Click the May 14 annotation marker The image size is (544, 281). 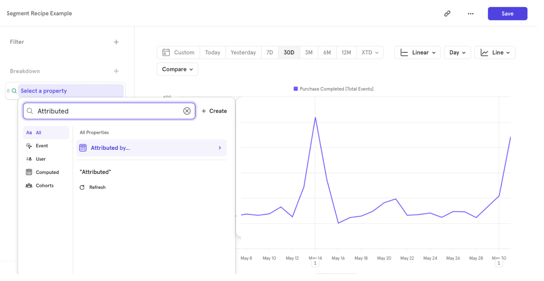315,263
